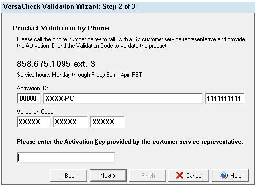Focus the Activation Key input field

tap(66, 158)
